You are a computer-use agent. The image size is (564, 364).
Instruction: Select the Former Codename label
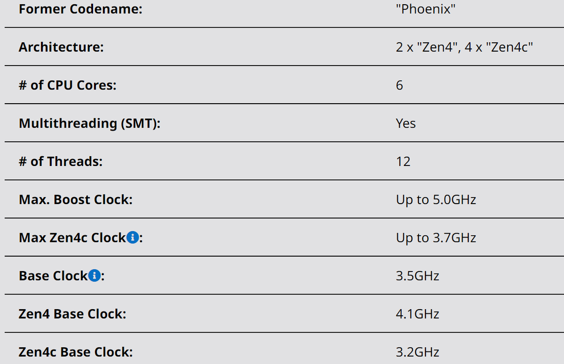[80, 9]
